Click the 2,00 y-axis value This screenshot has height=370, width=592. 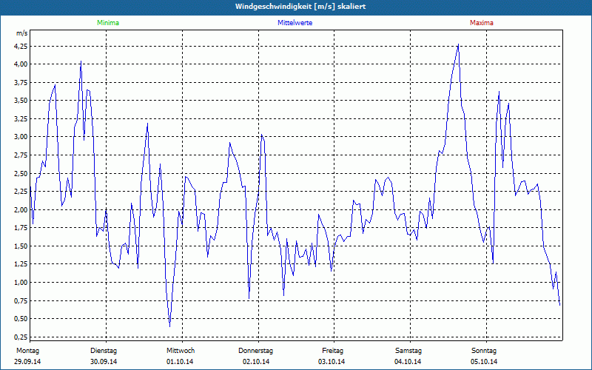point(21,209)
